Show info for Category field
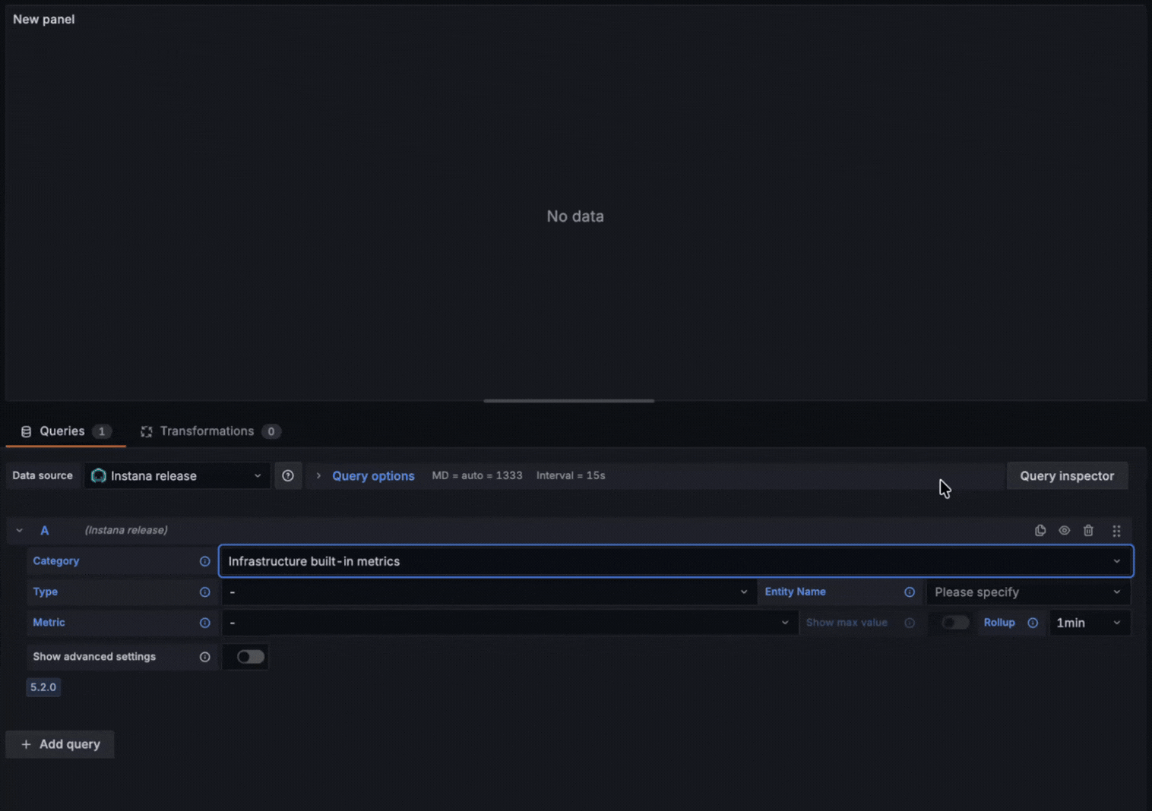Viewport: 1152px width, 811px height. pos(204,561)
